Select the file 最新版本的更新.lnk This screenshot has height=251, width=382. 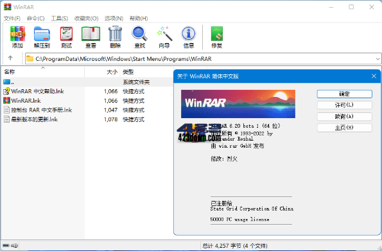pyautogui.click(x=35, y=119)
